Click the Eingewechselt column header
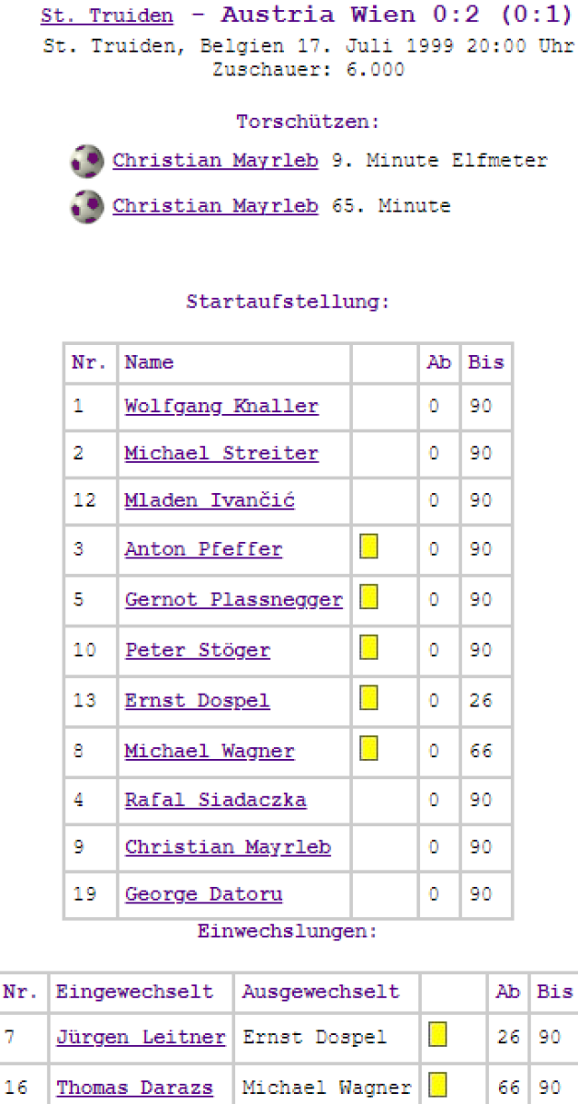 tap(134, 992)
